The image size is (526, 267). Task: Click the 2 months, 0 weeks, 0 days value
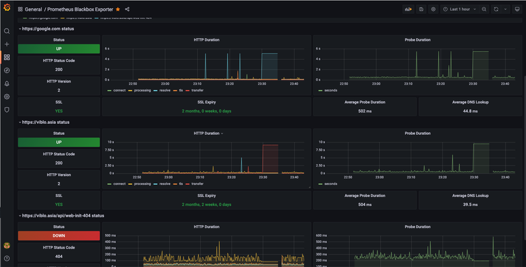[x=207, y=111]
